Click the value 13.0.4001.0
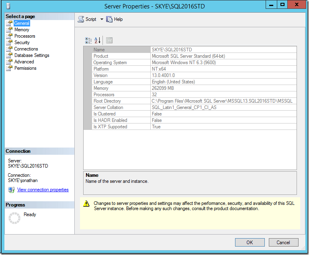This screenshot has height=255, width=309. (x=163, y=75)
